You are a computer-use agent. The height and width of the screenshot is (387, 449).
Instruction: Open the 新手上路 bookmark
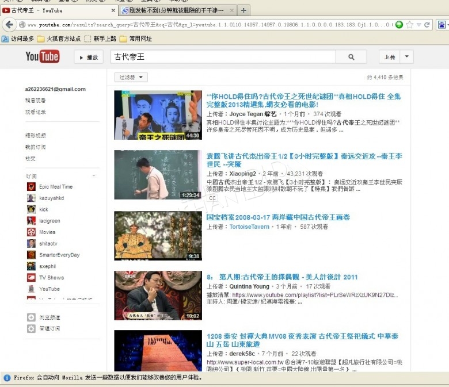click(101, 39)
